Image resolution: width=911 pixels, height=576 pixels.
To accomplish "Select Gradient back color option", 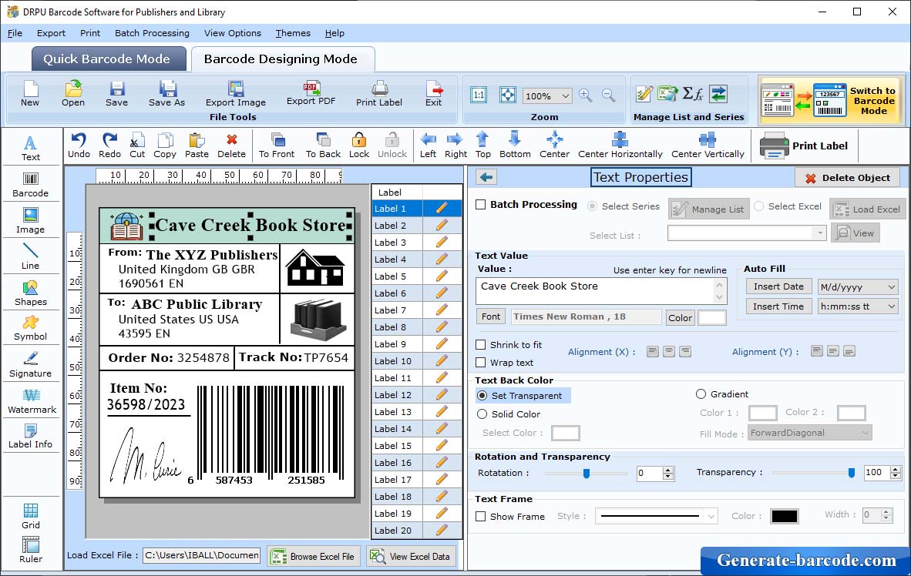I will [x=701, y=394].
